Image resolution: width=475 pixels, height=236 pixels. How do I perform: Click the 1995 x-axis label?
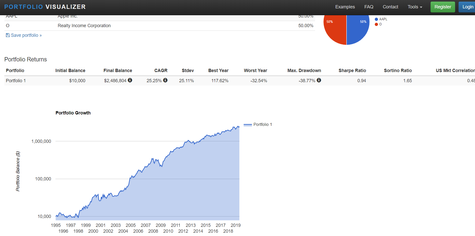pyautogui.click(x=56, y=225)
